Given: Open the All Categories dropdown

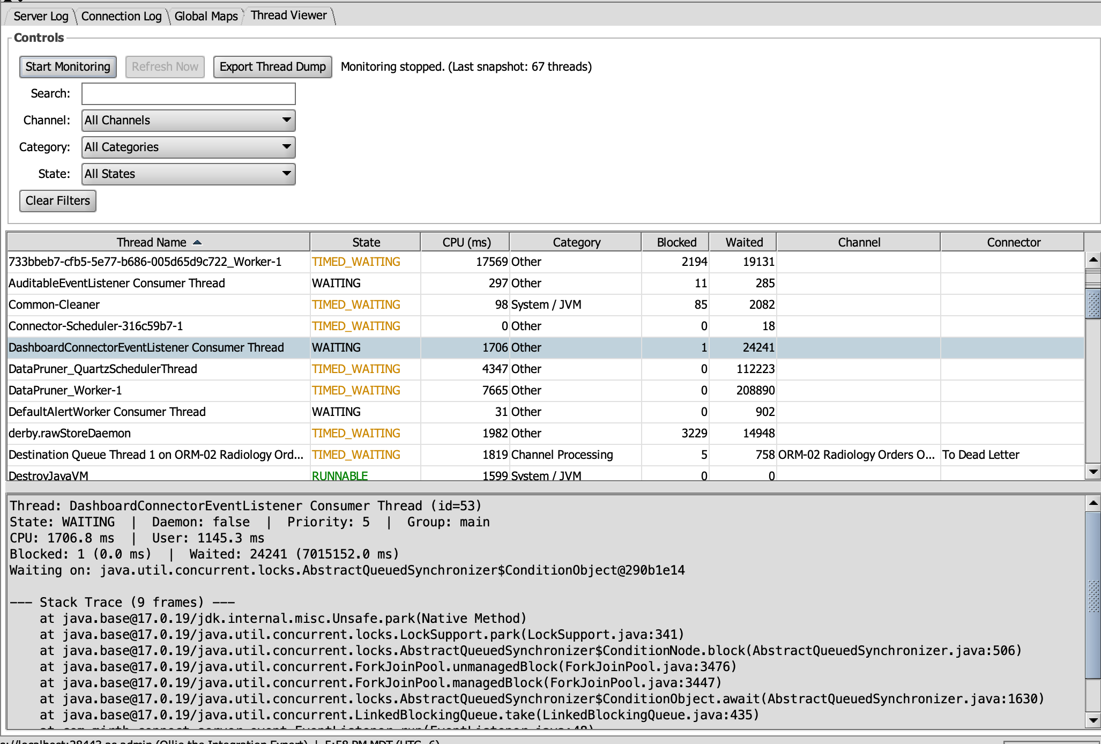Looking at the screenshot, I should tap(188, 147).
